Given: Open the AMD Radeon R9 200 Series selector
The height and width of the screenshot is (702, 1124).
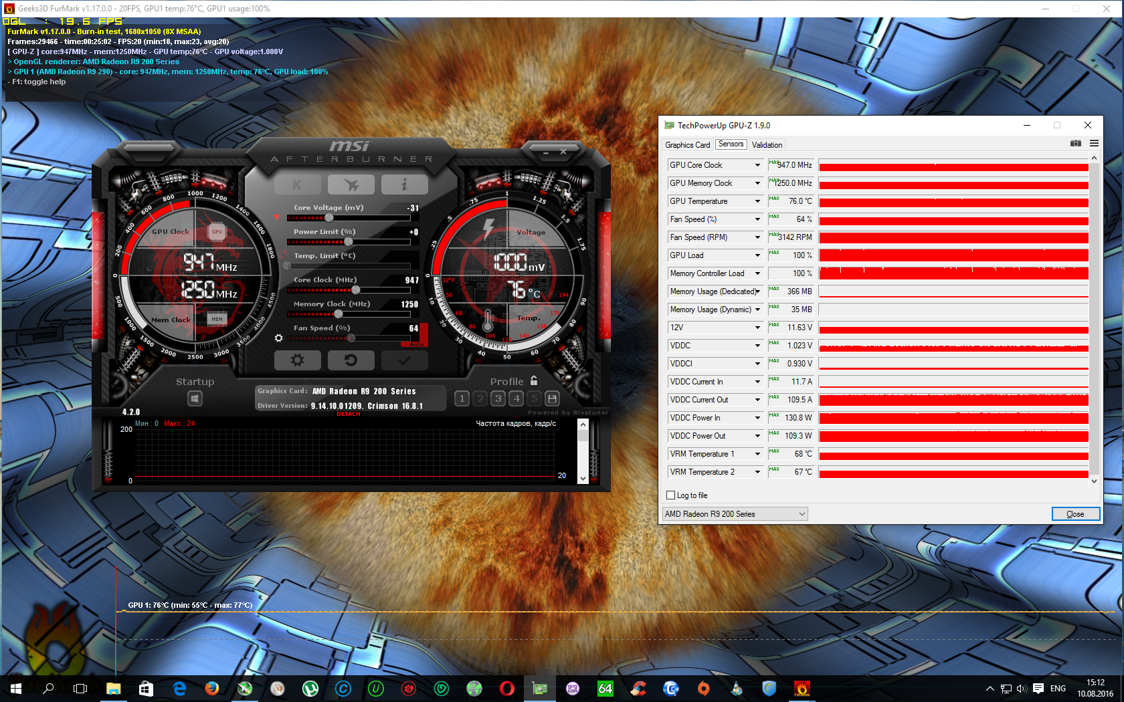Looking at the screenshot, I should (x=735, y=514).
